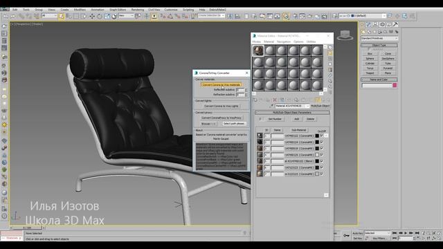This screenshot has width=443, height=249.
Task: Open Material Editor Navigation menu
Action: click(x=284, y=41)
